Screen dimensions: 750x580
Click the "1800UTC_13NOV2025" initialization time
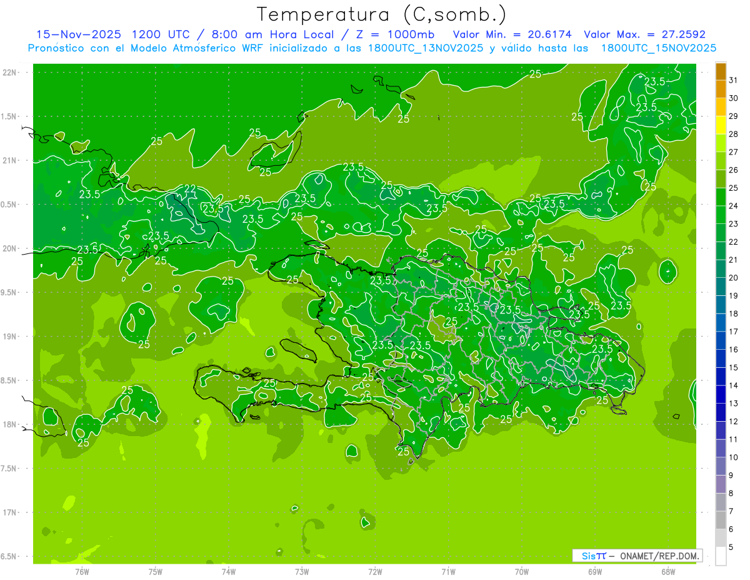tap(423, 48)
